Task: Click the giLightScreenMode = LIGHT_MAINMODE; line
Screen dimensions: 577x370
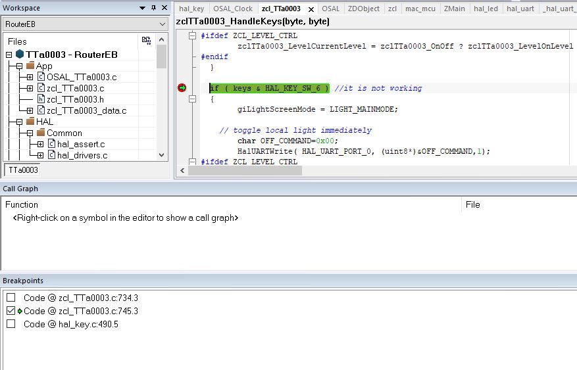Action: (x=318, y=109)
